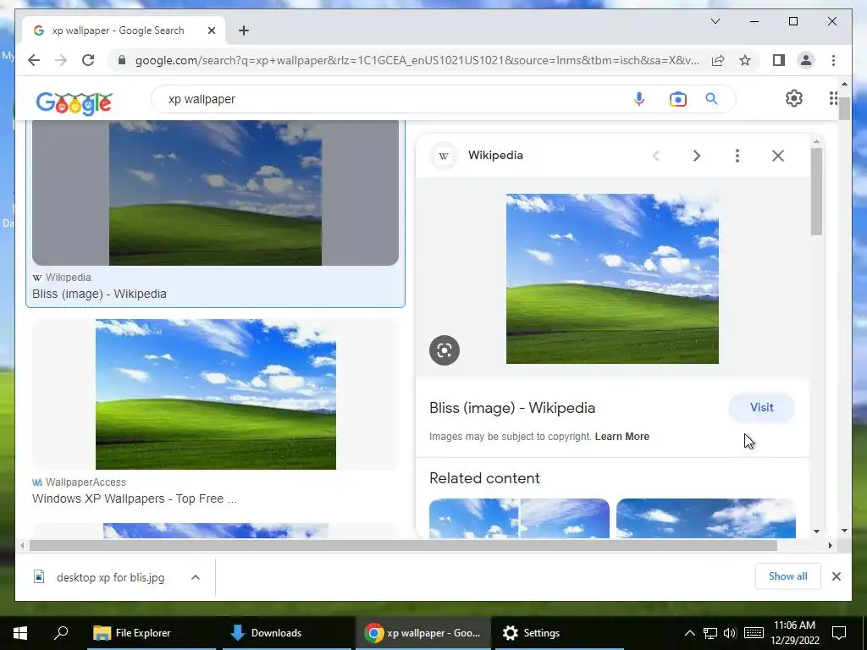Search by image with Google Lens camera
Screen dimensions: 867x650
pos(677,99)
